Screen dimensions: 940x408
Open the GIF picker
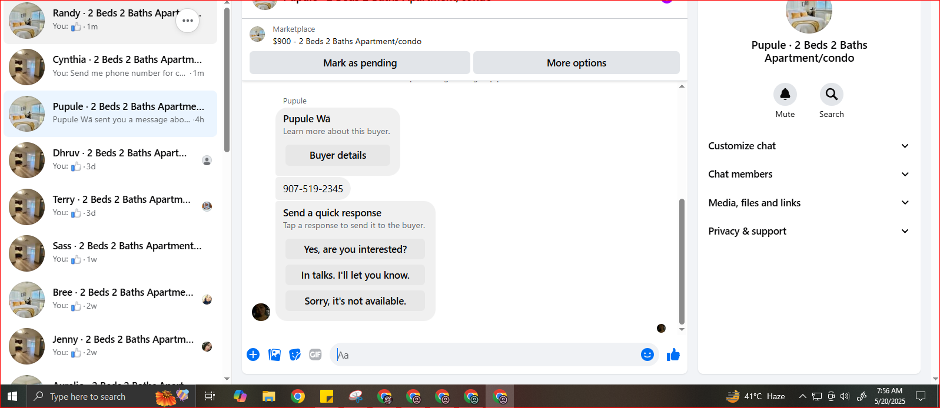pos(315,355)
